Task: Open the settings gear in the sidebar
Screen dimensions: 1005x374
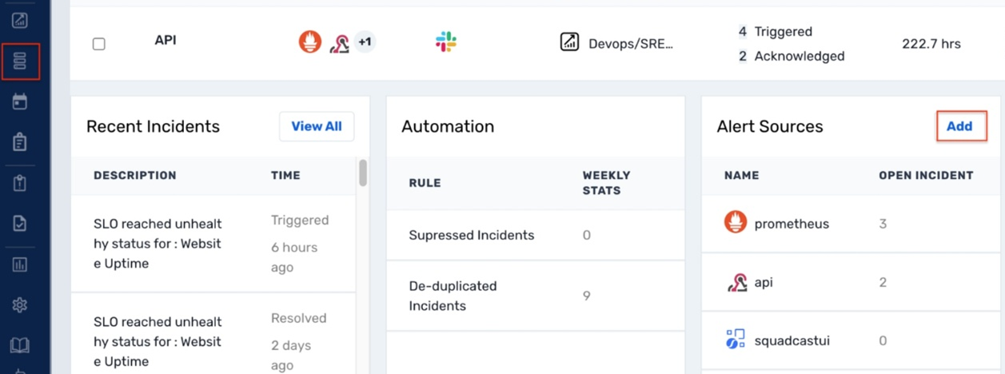Action: (x=20, y=304)
